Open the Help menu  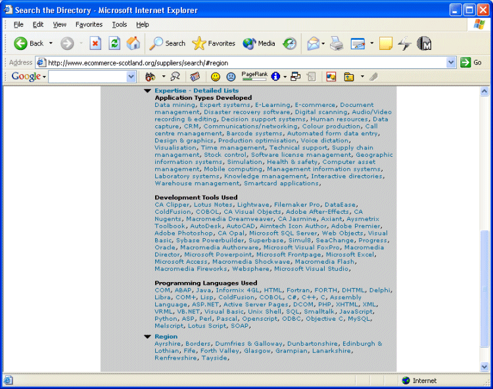(x=143, y=24)
